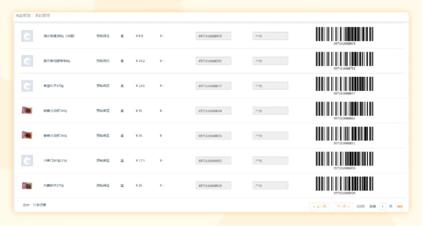
Task: Click the placeholder image icon for the 380g product
Action: click(27, 36)
